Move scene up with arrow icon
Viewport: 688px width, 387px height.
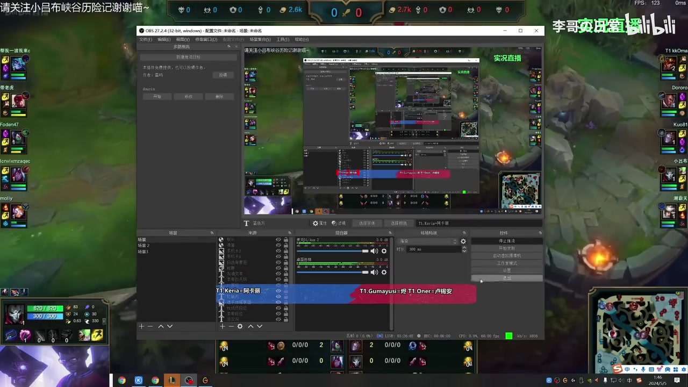(161, 326)
